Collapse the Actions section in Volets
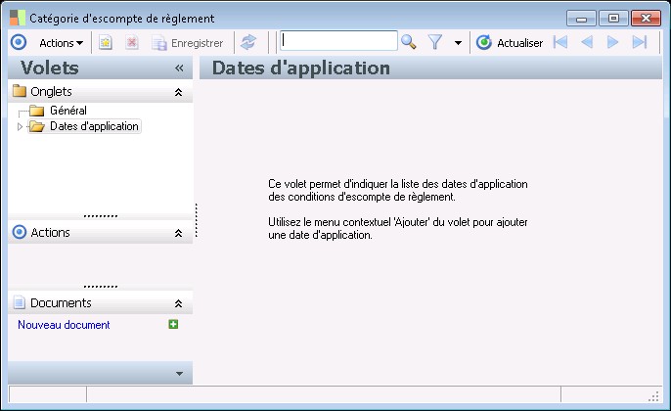The image size is (671, 411). pyautogui.click(x=178, y=233)
